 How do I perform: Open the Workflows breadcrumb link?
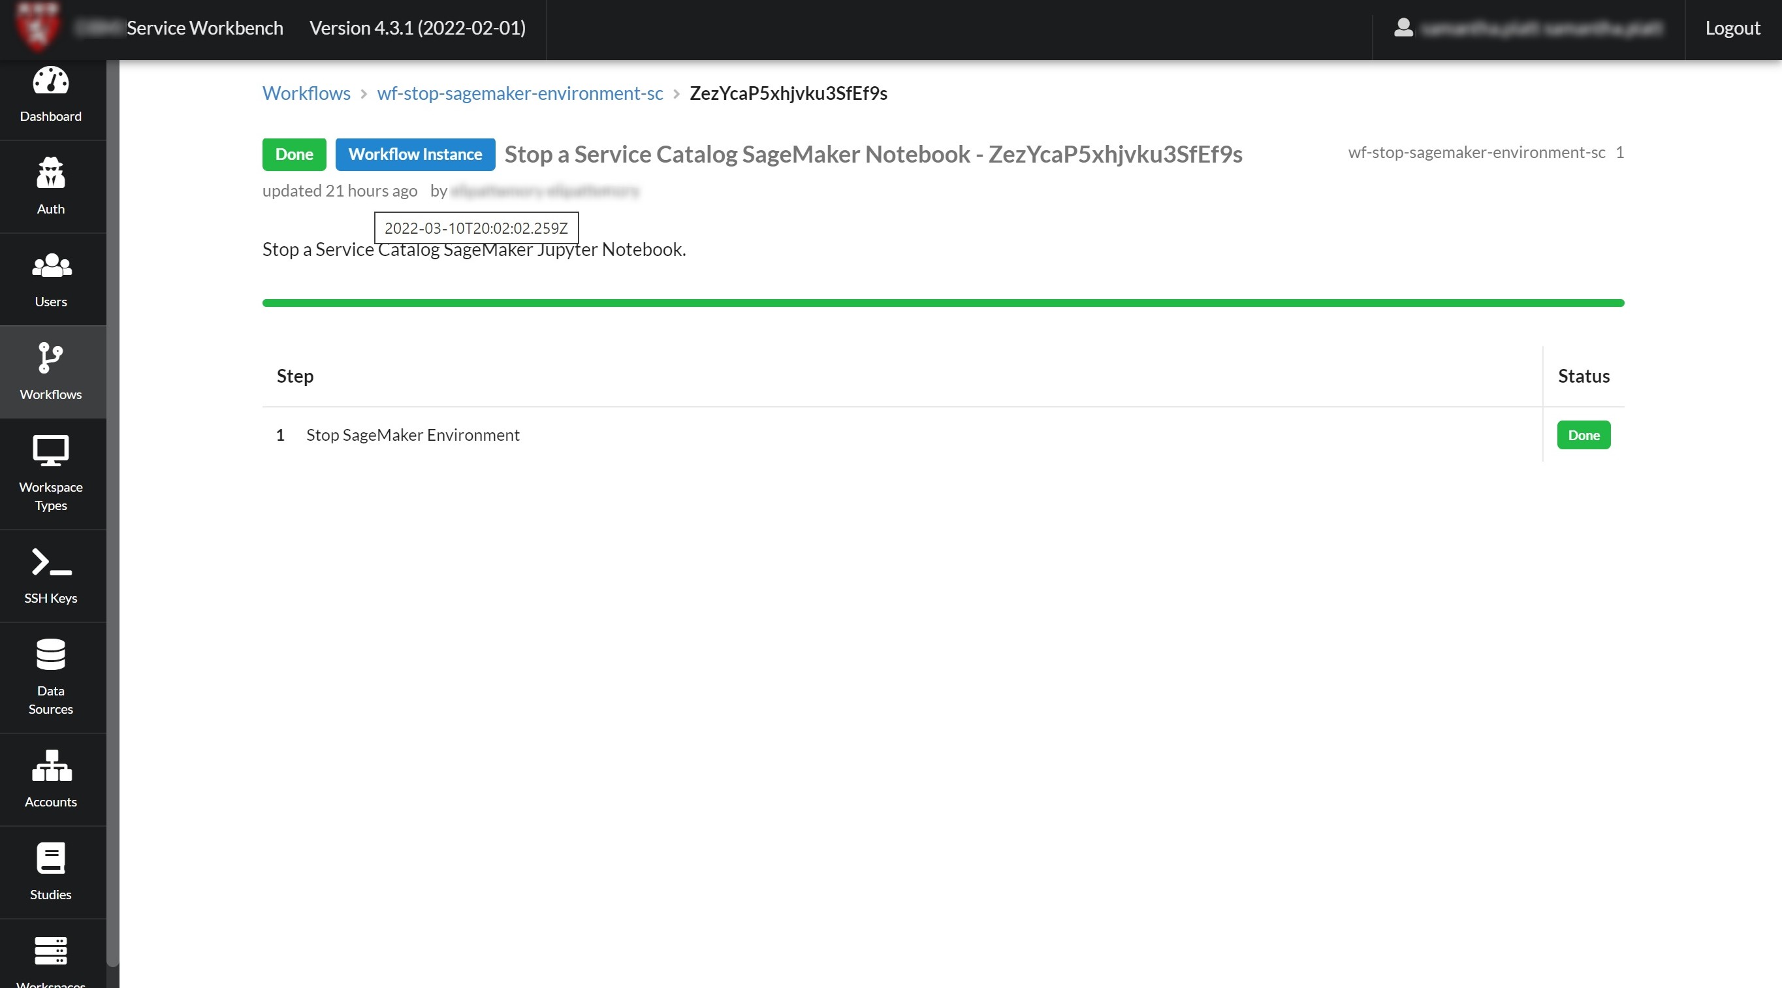[306, 93]
